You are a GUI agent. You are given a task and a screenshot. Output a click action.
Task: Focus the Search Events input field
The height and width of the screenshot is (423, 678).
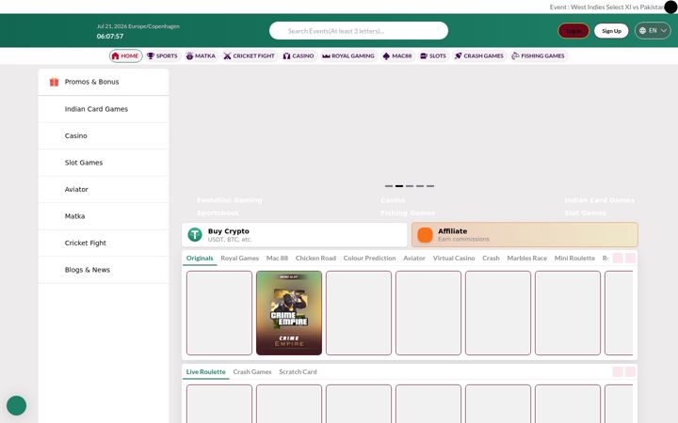coord(359,31)
